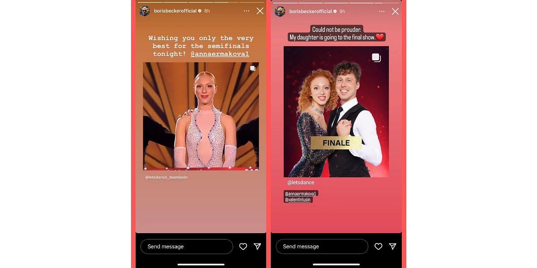This screenshot has height=268, width=537.
Task: Like the left story with heart icon
Action: 243,247
